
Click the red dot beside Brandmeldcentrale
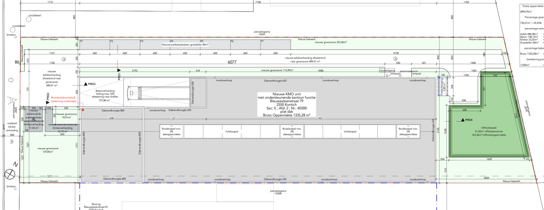(x=82, y=110)
